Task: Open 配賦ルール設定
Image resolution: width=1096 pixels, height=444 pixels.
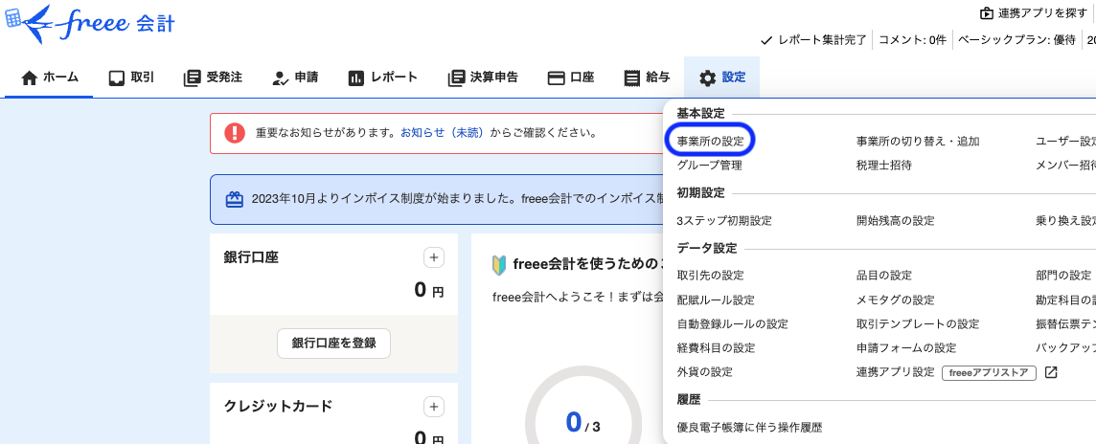Action: coord(716,300)
